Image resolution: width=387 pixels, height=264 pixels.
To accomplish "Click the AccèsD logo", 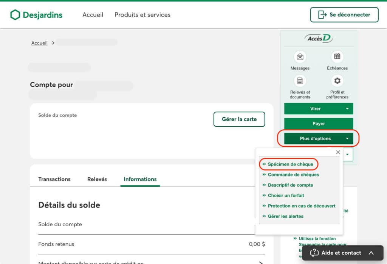I will (318, 38).
